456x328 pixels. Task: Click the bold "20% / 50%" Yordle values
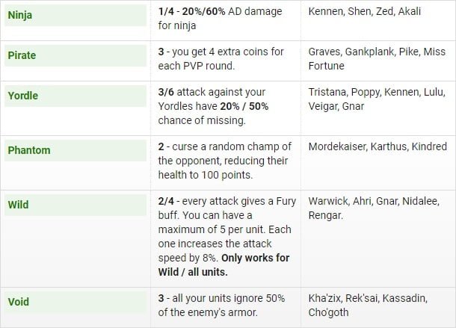(x=243, y=107)
